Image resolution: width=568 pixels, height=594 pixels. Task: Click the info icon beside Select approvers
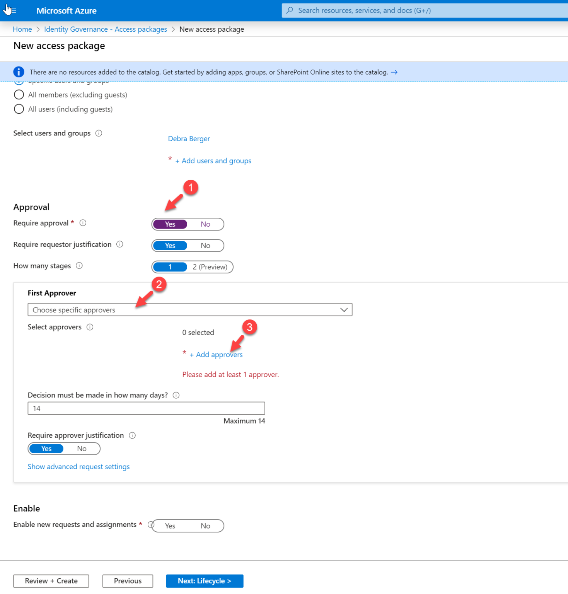click(x=90, y=327)
